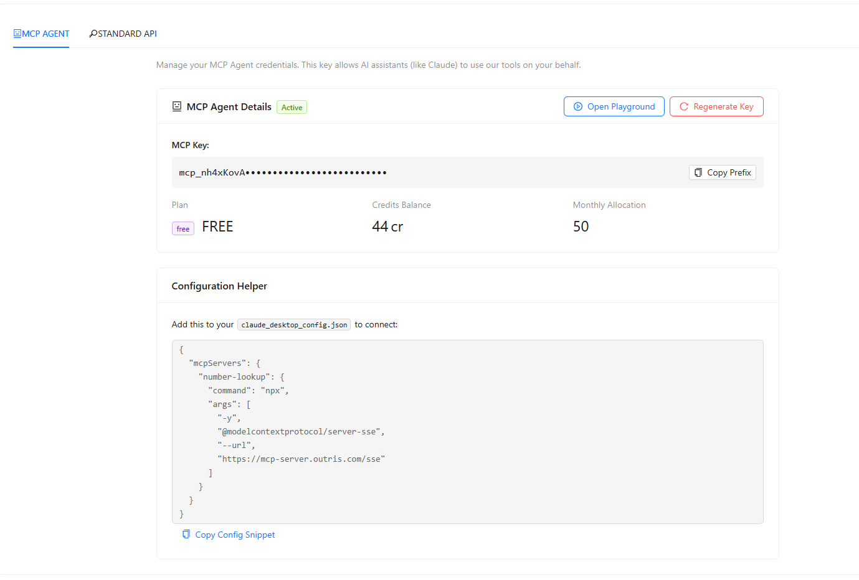Image resolution: width=859 pixels, height=580 pixels.
Task: Click the Monthly Allocation value of 50
Action: coord(581,227)
